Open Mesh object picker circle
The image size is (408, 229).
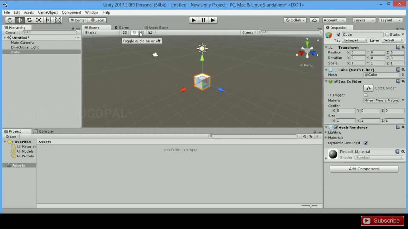pyautogui.click(x=403, y=75)
